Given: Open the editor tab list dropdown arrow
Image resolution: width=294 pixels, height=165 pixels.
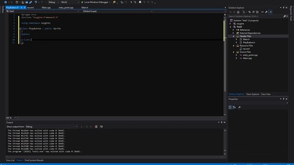Looking at the screenshot, I should tap(225, 8).
